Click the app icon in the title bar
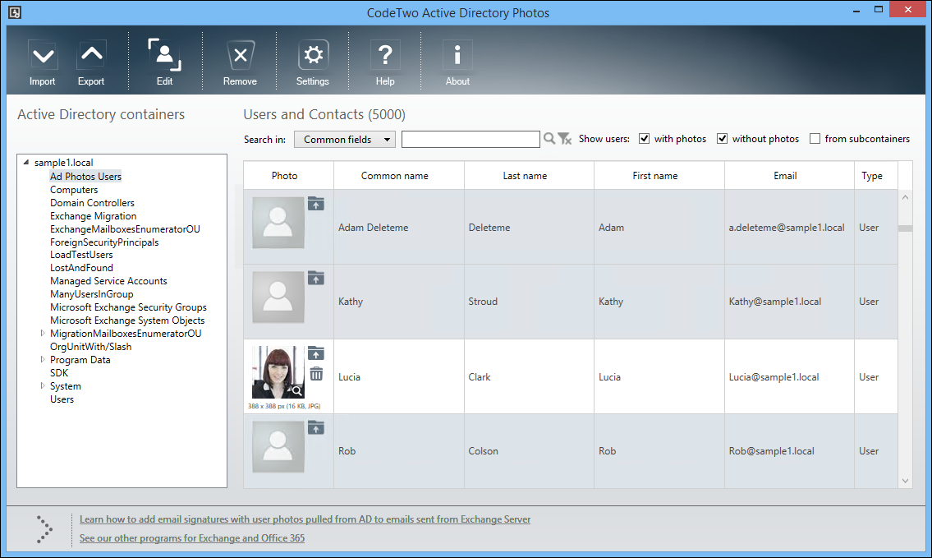This screenshot has width=932, height=558. 15,12
